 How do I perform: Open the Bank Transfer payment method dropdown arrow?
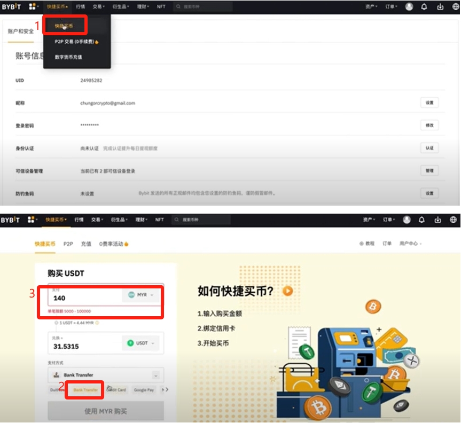click(156, 375)
